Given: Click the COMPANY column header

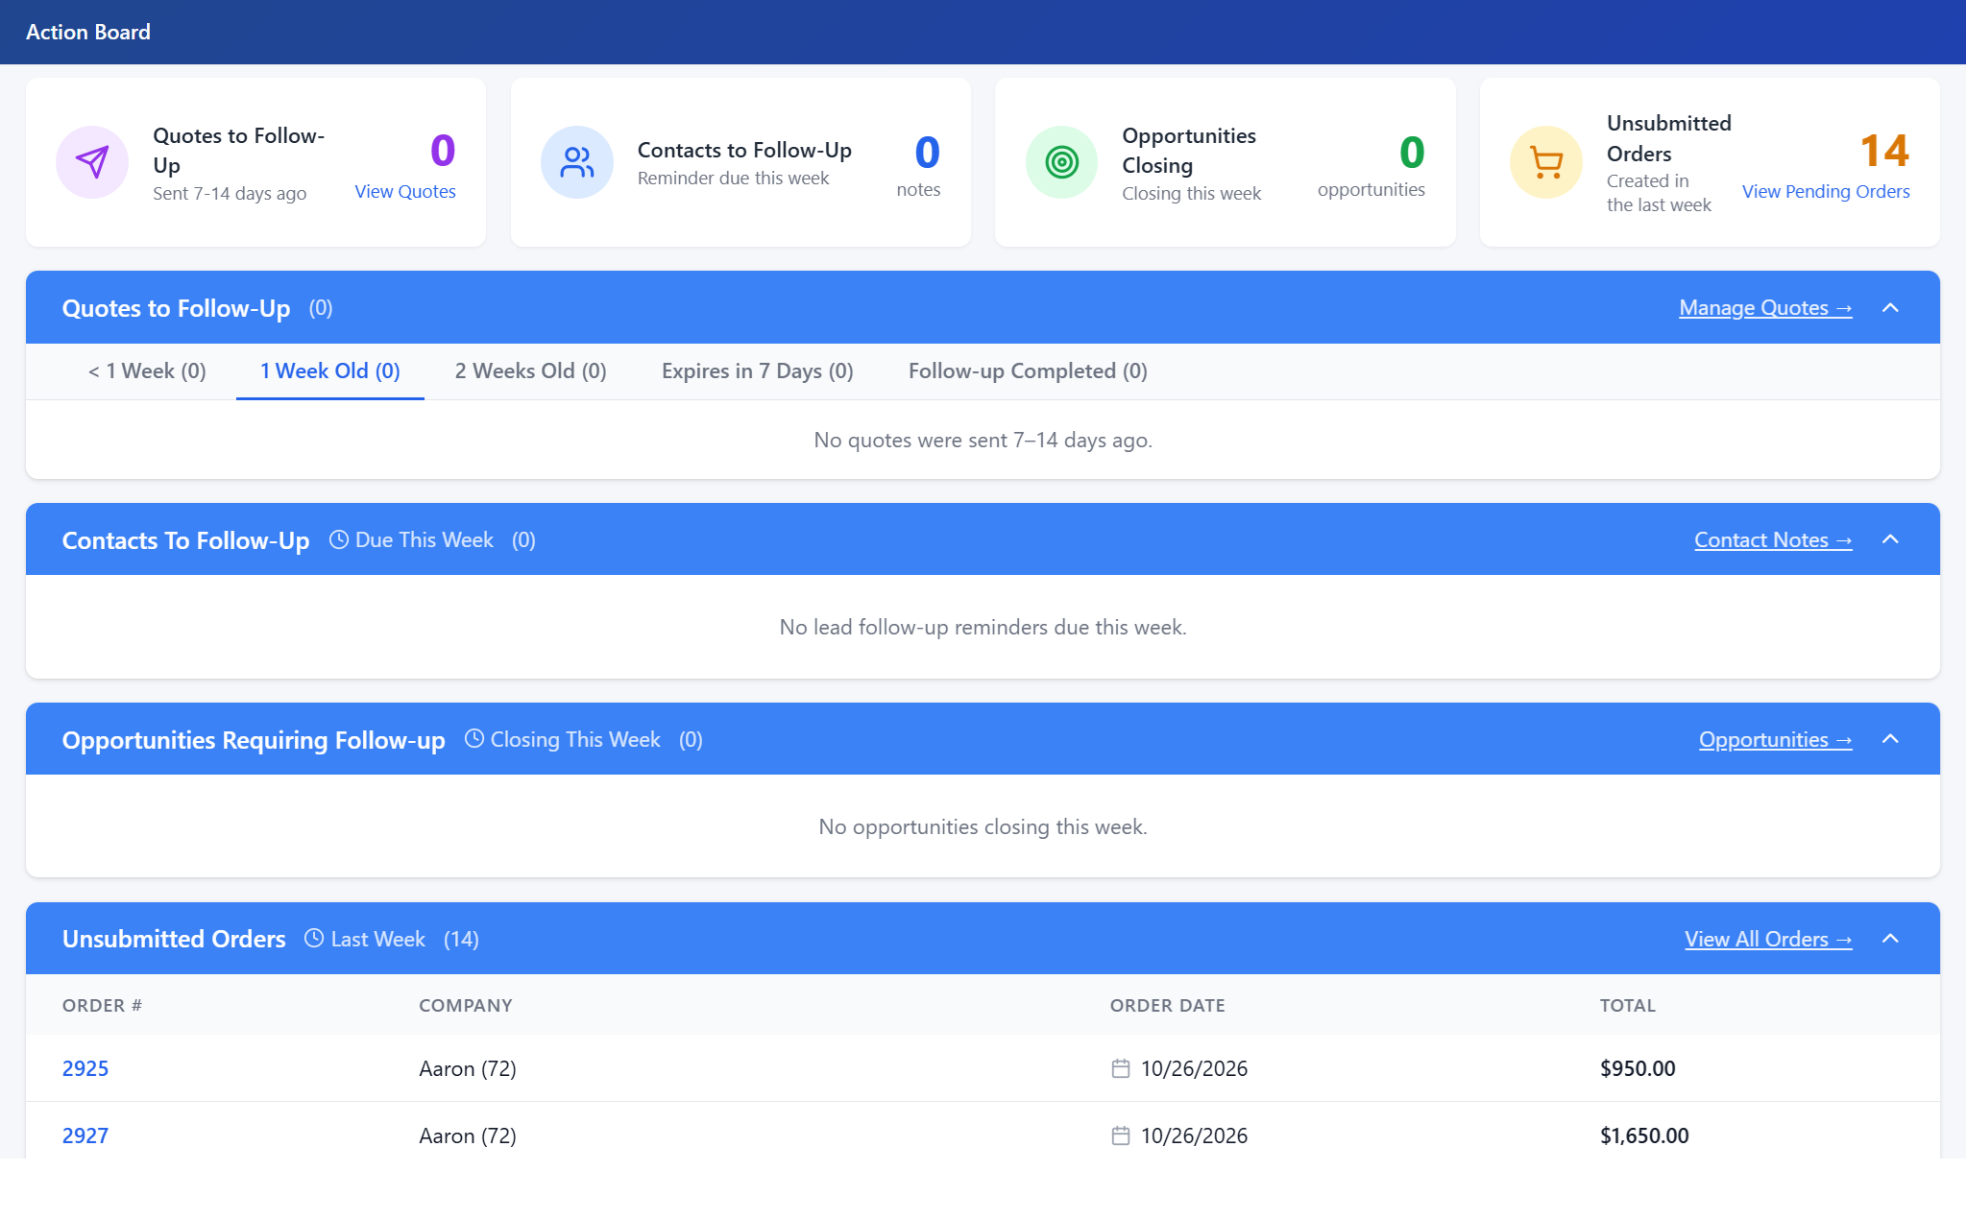Looking at the screenshot, I should coord(466,1006).
